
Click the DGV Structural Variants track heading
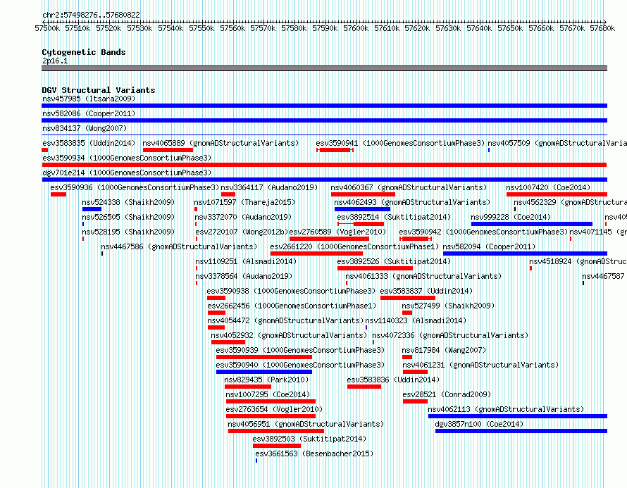99,90
